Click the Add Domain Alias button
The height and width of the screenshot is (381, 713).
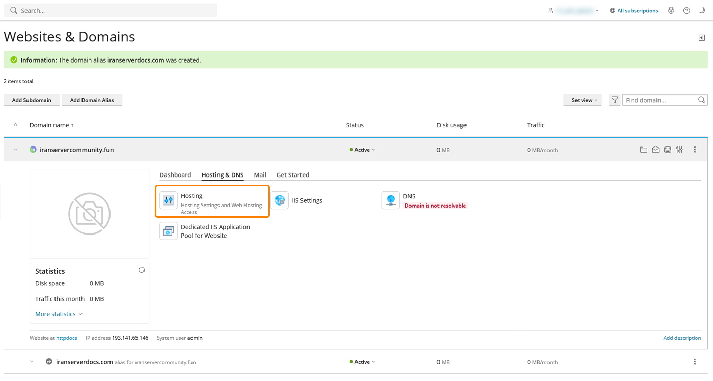(x=92, y=100)
